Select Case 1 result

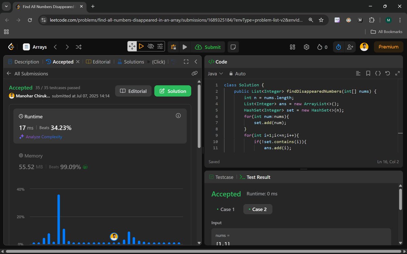point(226,209)
